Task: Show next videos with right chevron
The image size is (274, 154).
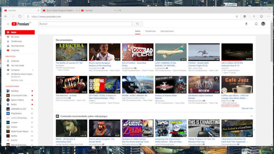Action: 254,130
